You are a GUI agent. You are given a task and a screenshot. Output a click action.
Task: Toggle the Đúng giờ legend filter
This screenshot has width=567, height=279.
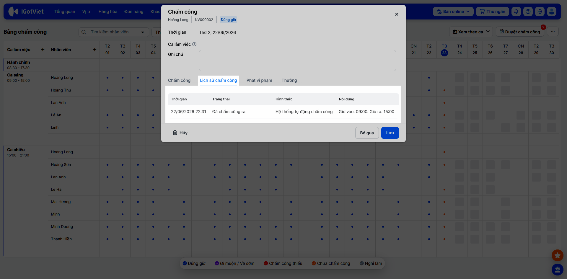194,263
